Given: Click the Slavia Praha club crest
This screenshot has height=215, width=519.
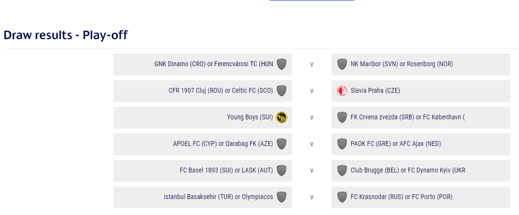Looking at the screenshot, I should [x=342, y=91].
